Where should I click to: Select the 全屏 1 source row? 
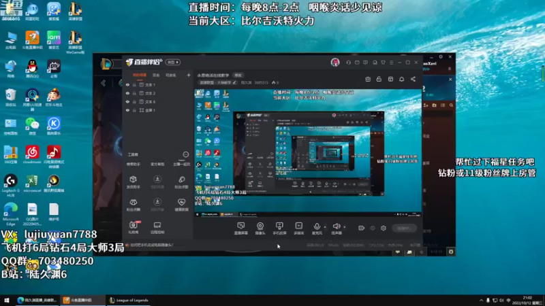158,110
